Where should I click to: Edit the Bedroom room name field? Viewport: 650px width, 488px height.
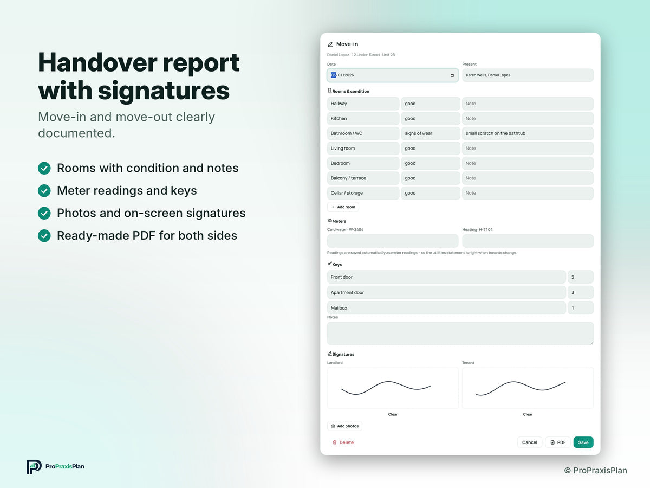click(363, 163)
